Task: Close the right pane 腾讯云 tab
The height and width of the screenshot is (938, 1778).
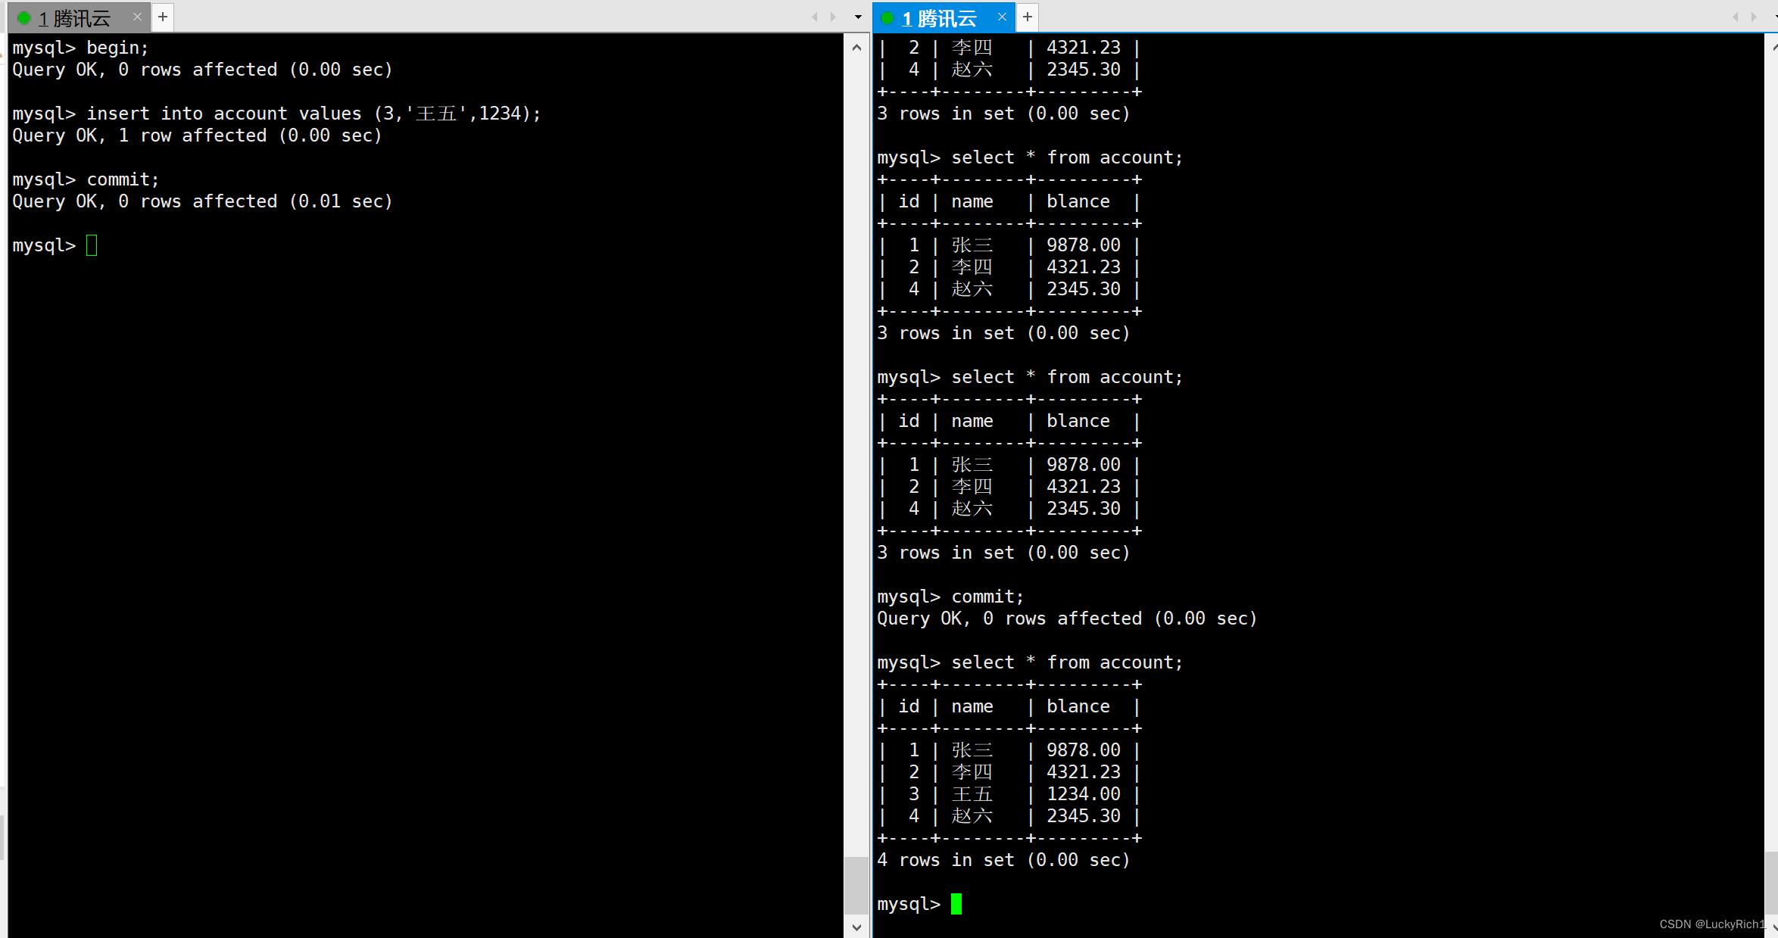Action: pos(1002,17)
